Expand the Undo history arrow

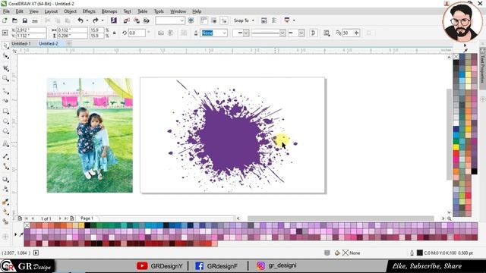[x=87, y=20]
